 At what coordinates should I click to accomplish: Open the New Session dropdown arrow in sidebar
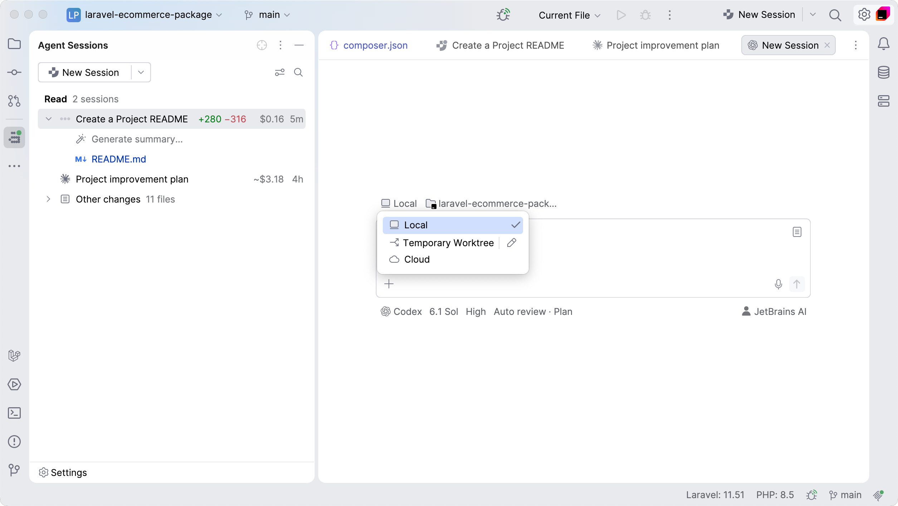coord(141,73)
